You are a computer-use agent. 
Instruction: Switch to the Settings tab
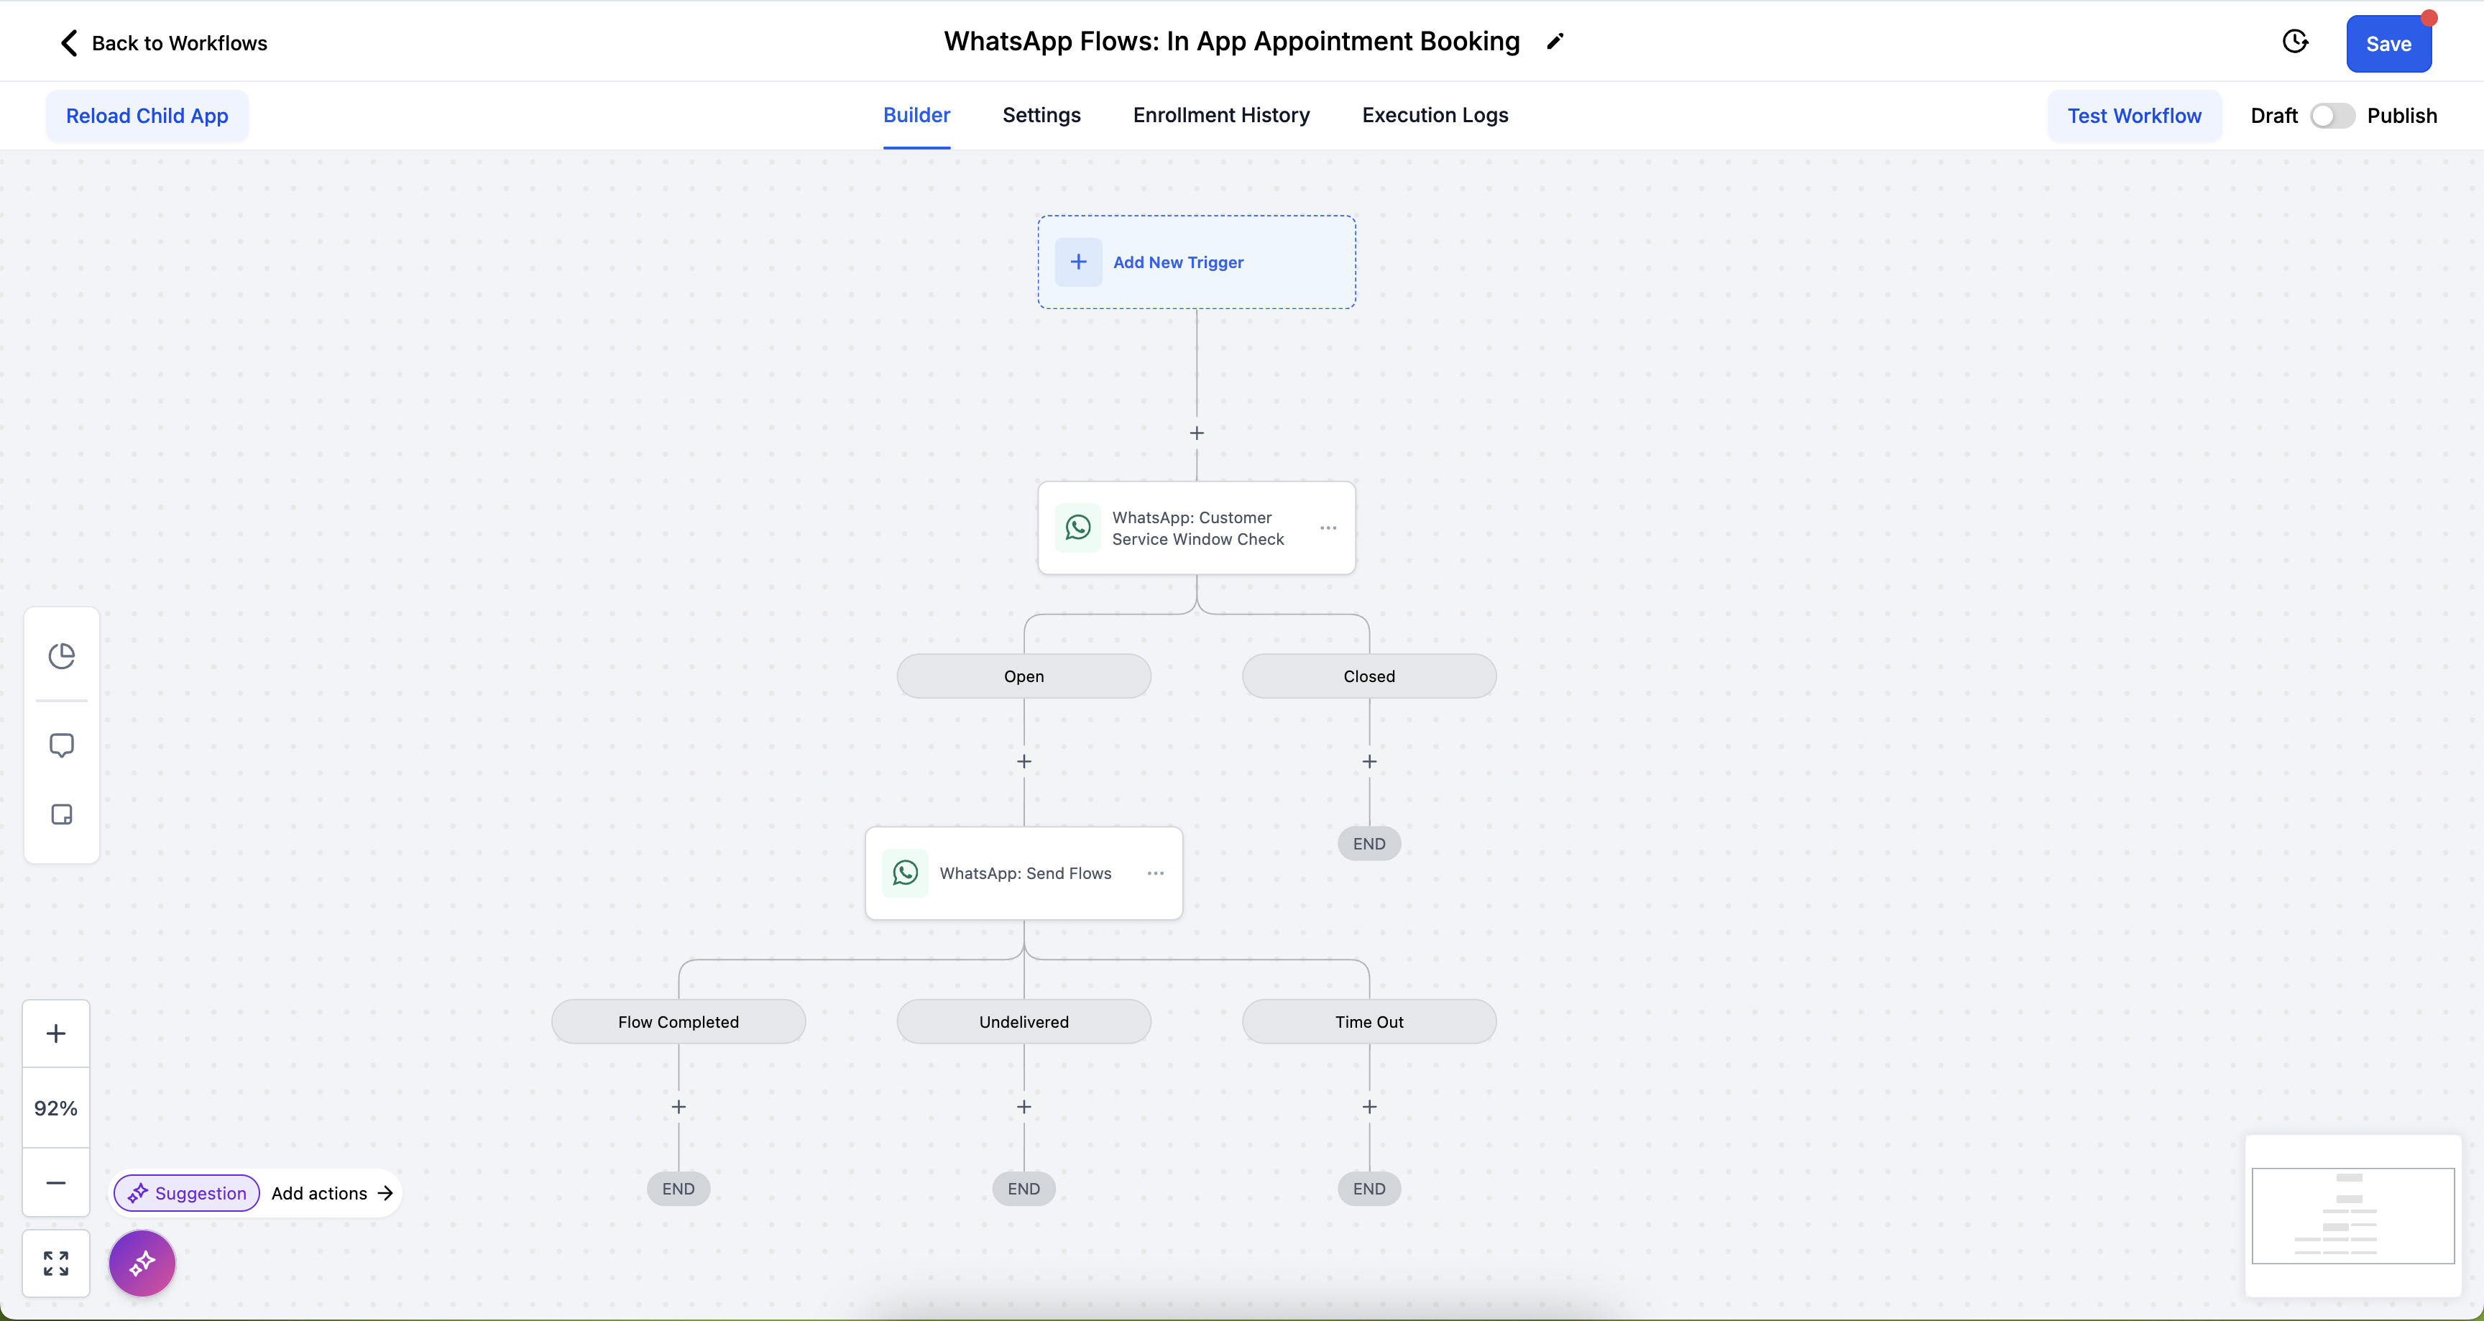[x=1041, y=116]
